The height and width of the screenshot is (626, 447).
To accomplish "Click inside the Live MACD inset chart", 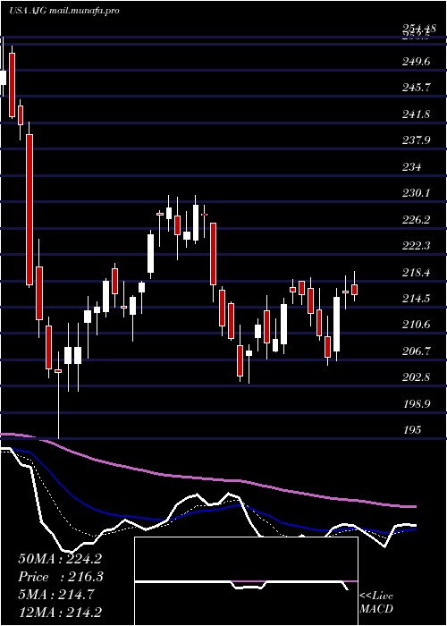I will [246, 581].
